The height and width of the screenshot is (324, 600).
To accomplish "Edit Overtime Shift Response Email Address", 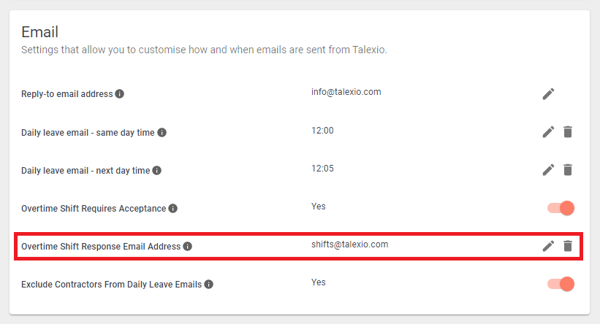I will 548,246.
